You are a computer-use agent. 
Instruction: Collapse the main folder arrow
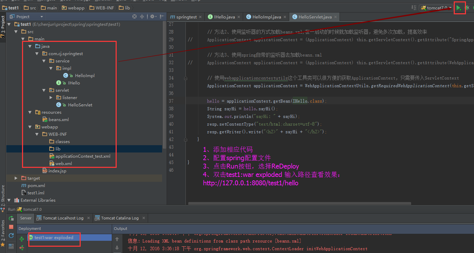23,39
